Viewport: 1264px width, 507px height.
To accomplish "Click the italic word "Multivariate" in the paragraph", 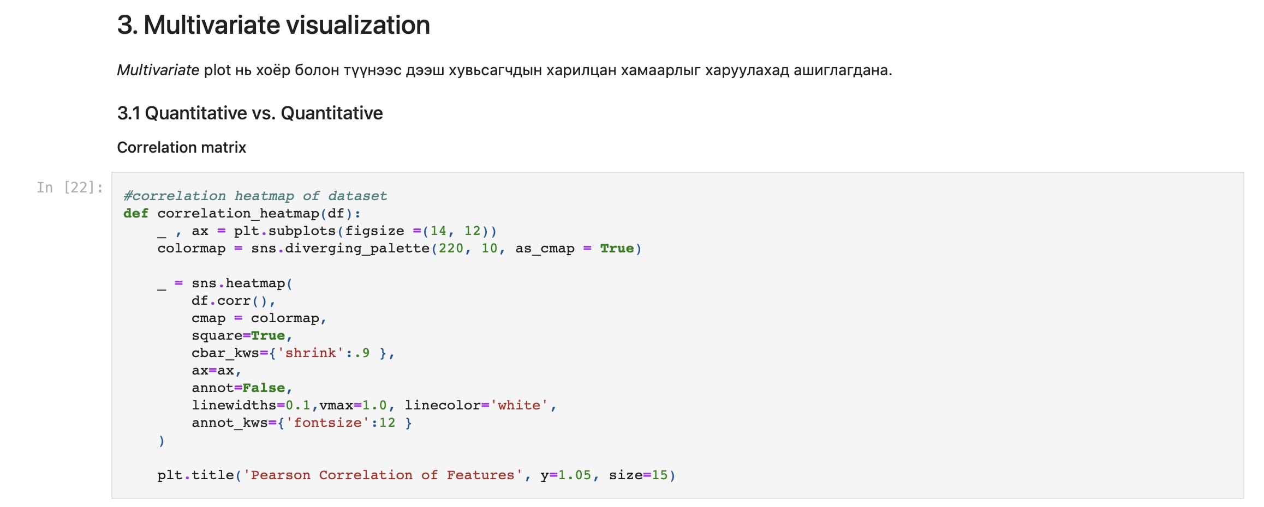I will tap(158, 70).
